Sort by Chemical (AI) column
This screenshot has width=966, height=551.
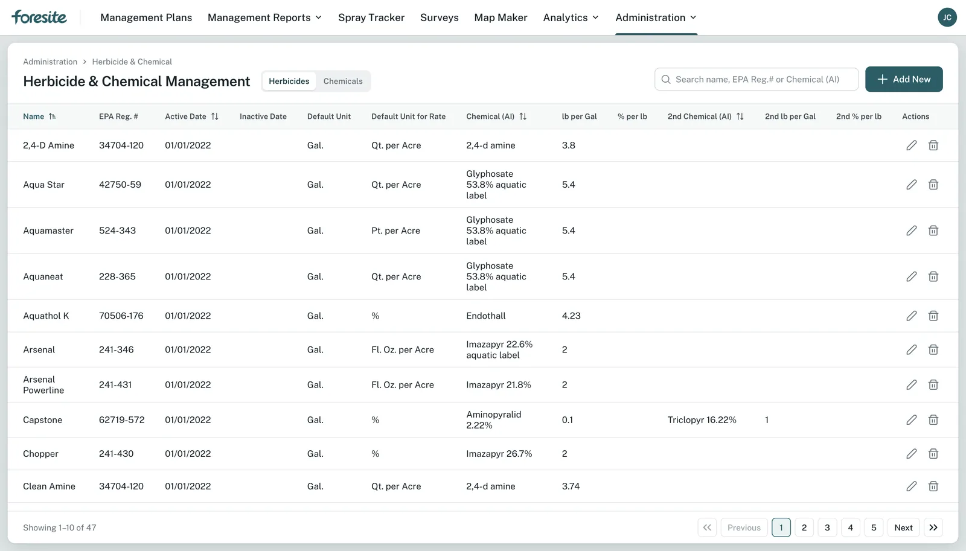coord(496,116)
